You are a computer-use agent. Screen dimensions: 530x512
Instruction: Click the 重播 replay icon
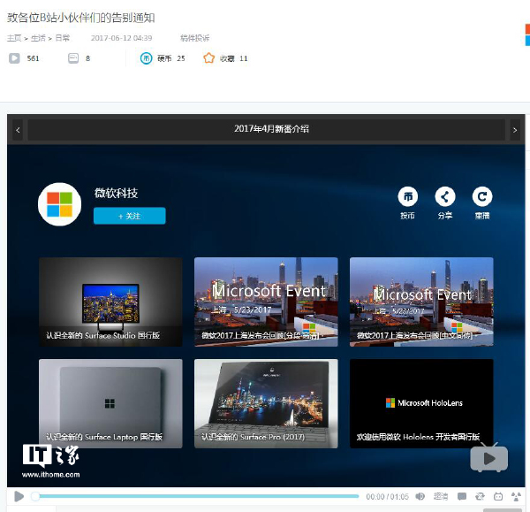482,196
